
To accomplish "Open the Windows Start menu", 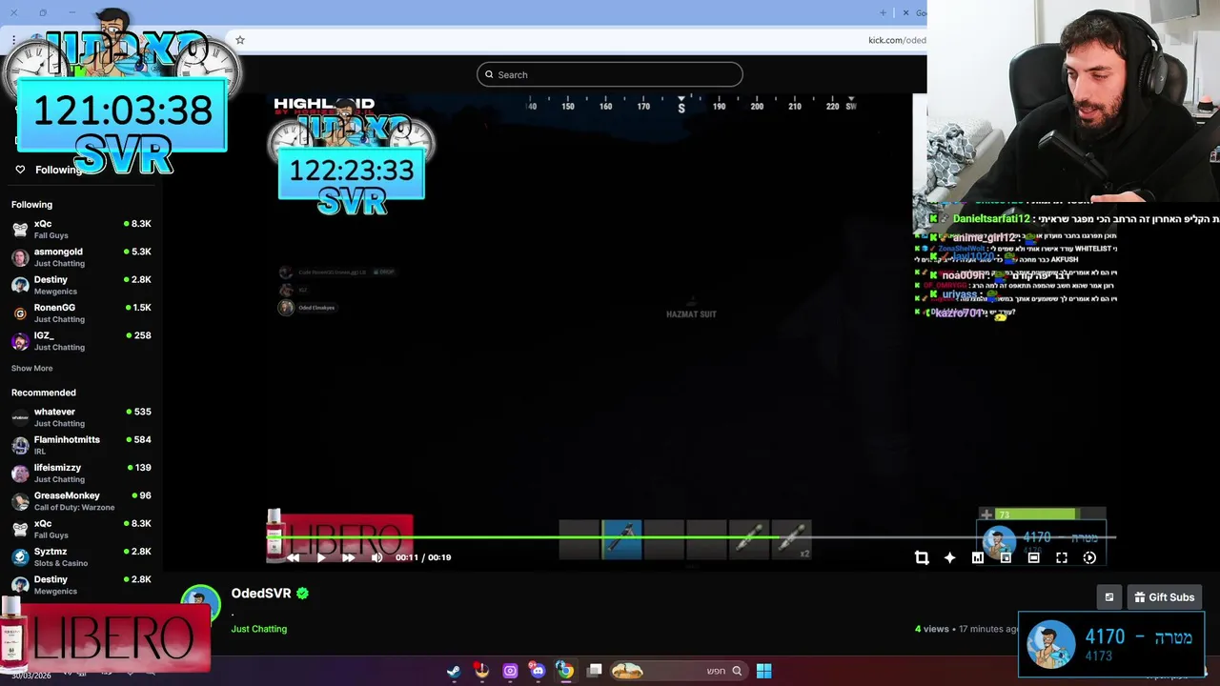I will (763, 671).
